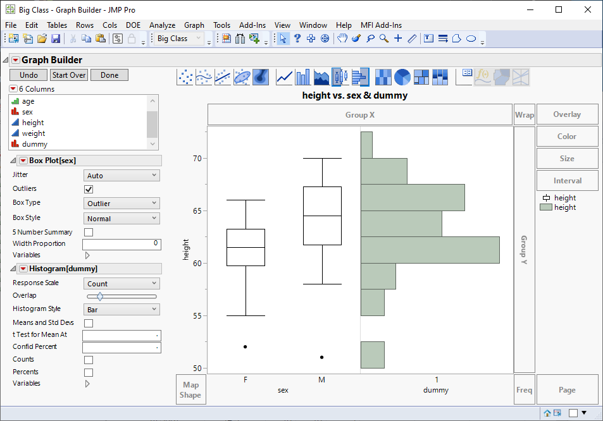Uncheck the Outliers checkbox
Image resolution: width=603 pixels, height=421 pixels.
coord(88,188)
